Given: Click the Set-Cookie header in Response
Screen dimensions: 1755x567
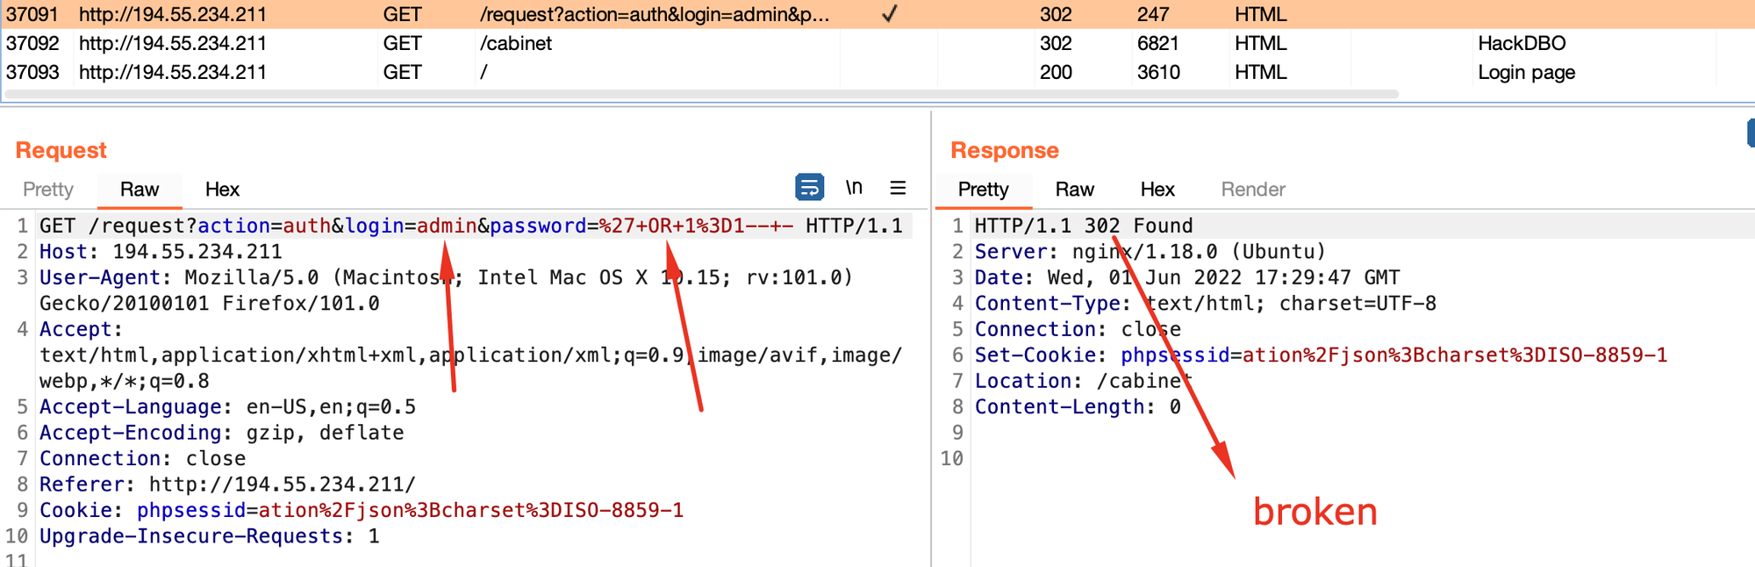Looking at the screenshot, I should coord(1321,355).
